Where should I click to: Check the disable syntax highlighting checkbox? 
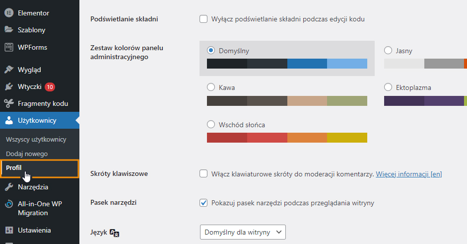(203, 19)
